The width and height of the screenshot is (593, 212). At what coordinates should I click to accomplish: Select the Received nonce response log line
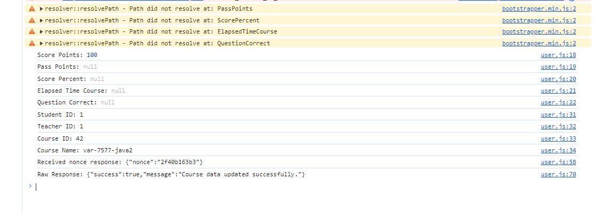120,162
